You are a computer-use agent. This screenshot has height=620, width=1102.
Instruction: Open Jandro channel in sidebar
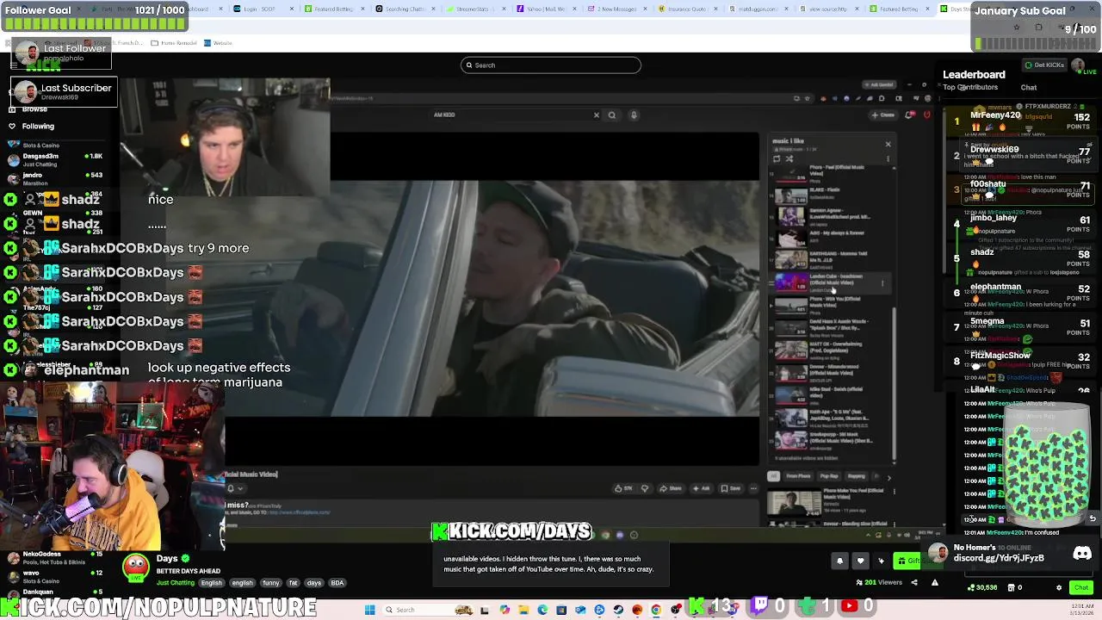tap(56, 178)
